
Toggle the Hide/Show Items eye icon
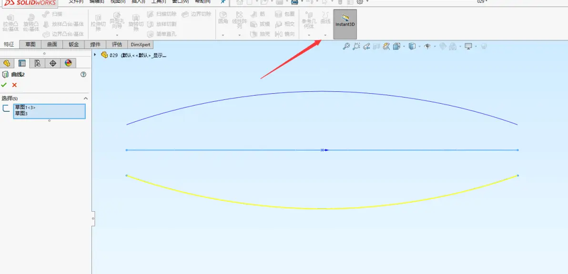coord(427,46)
